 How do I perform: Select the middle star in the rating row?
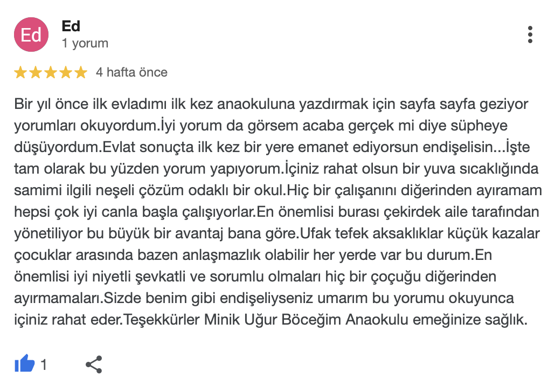pyautogui.click(x=51, y=72)
